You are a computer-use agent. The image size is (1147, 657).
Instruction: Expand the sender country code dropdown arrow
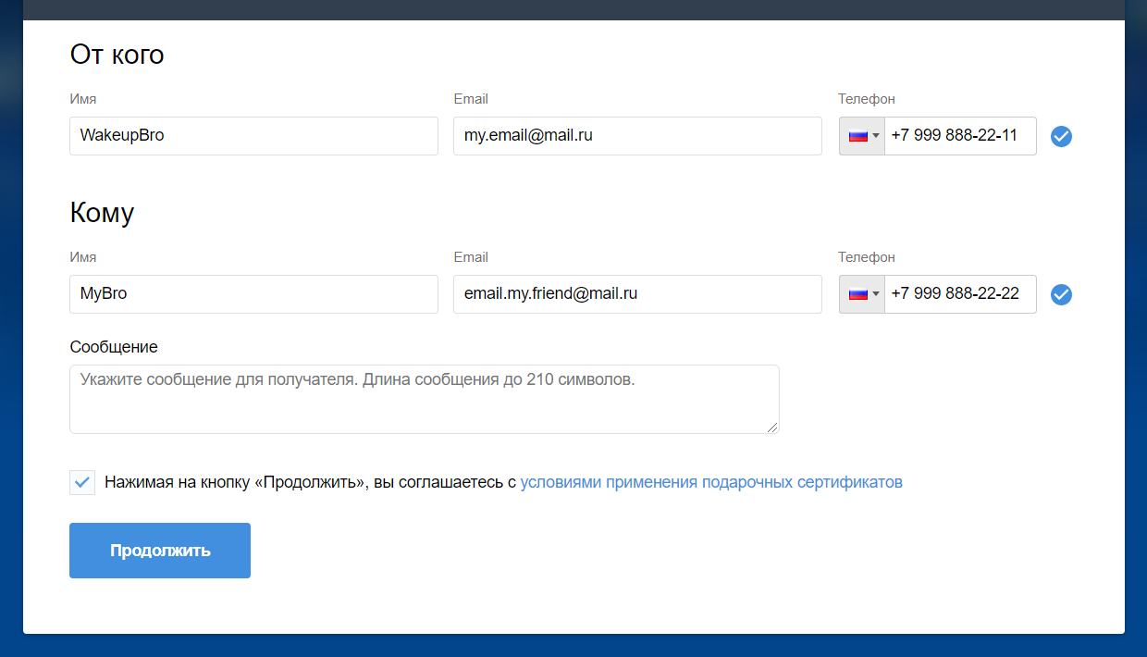[876, 136]
